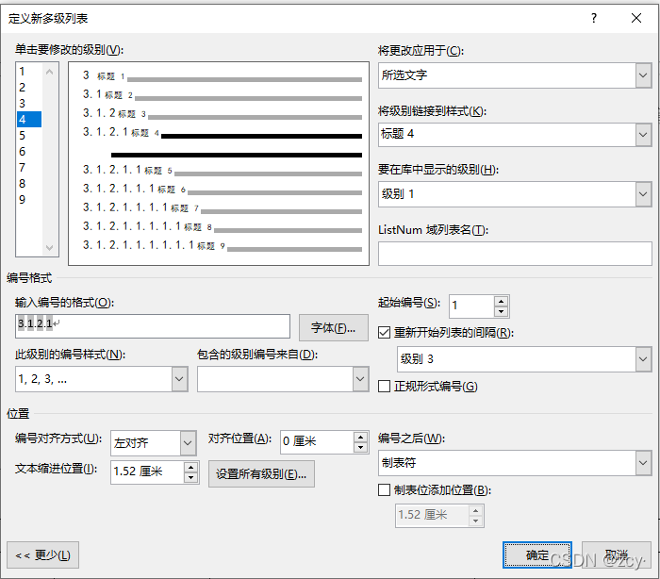Decrease the 起始编号 value
The height and width of the screenshot is (579, 660).
[x=501, y=311]
